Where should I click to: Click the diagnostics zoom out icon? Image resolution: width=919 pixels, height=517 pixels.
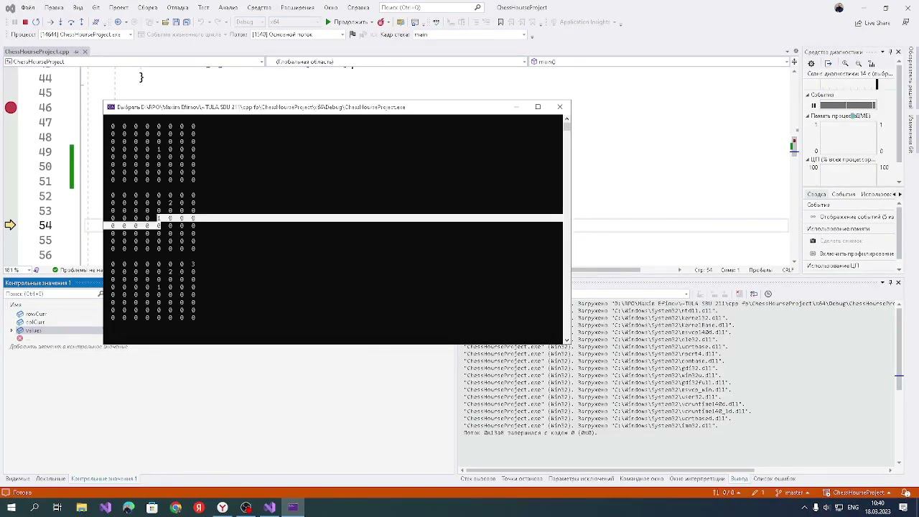pos(859,64)
